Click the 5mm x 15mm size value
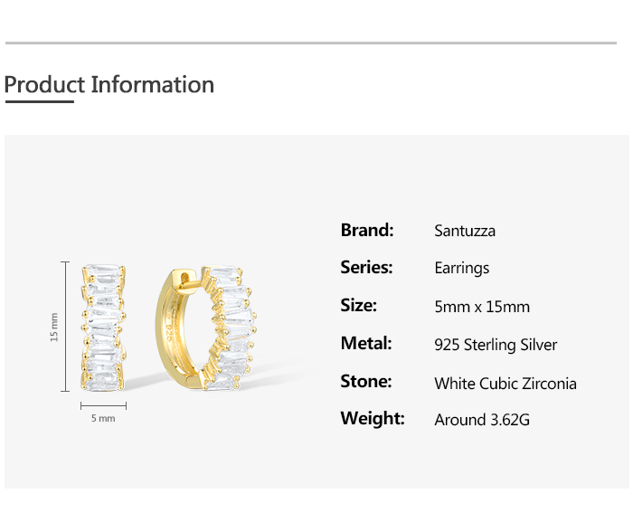 coord(482,307)
